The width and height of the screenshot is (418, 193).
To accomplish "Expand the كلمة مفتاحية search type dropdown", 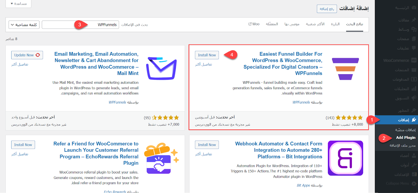I will (x=24, y=25).
